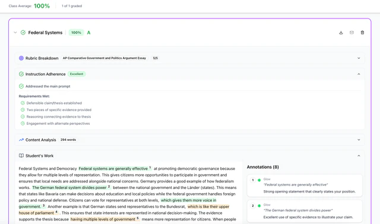Click the Excellent adherence badge
Screen dimensions: 380x224
(77, 74)
